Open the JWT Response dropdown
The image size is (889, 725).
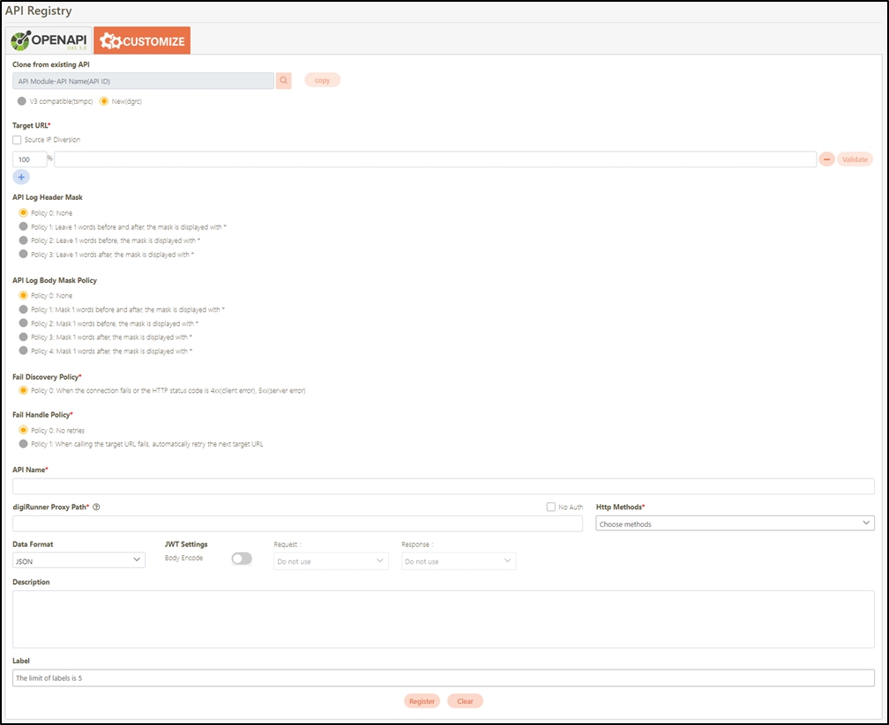pyautogui.click(x=459, y=561)
